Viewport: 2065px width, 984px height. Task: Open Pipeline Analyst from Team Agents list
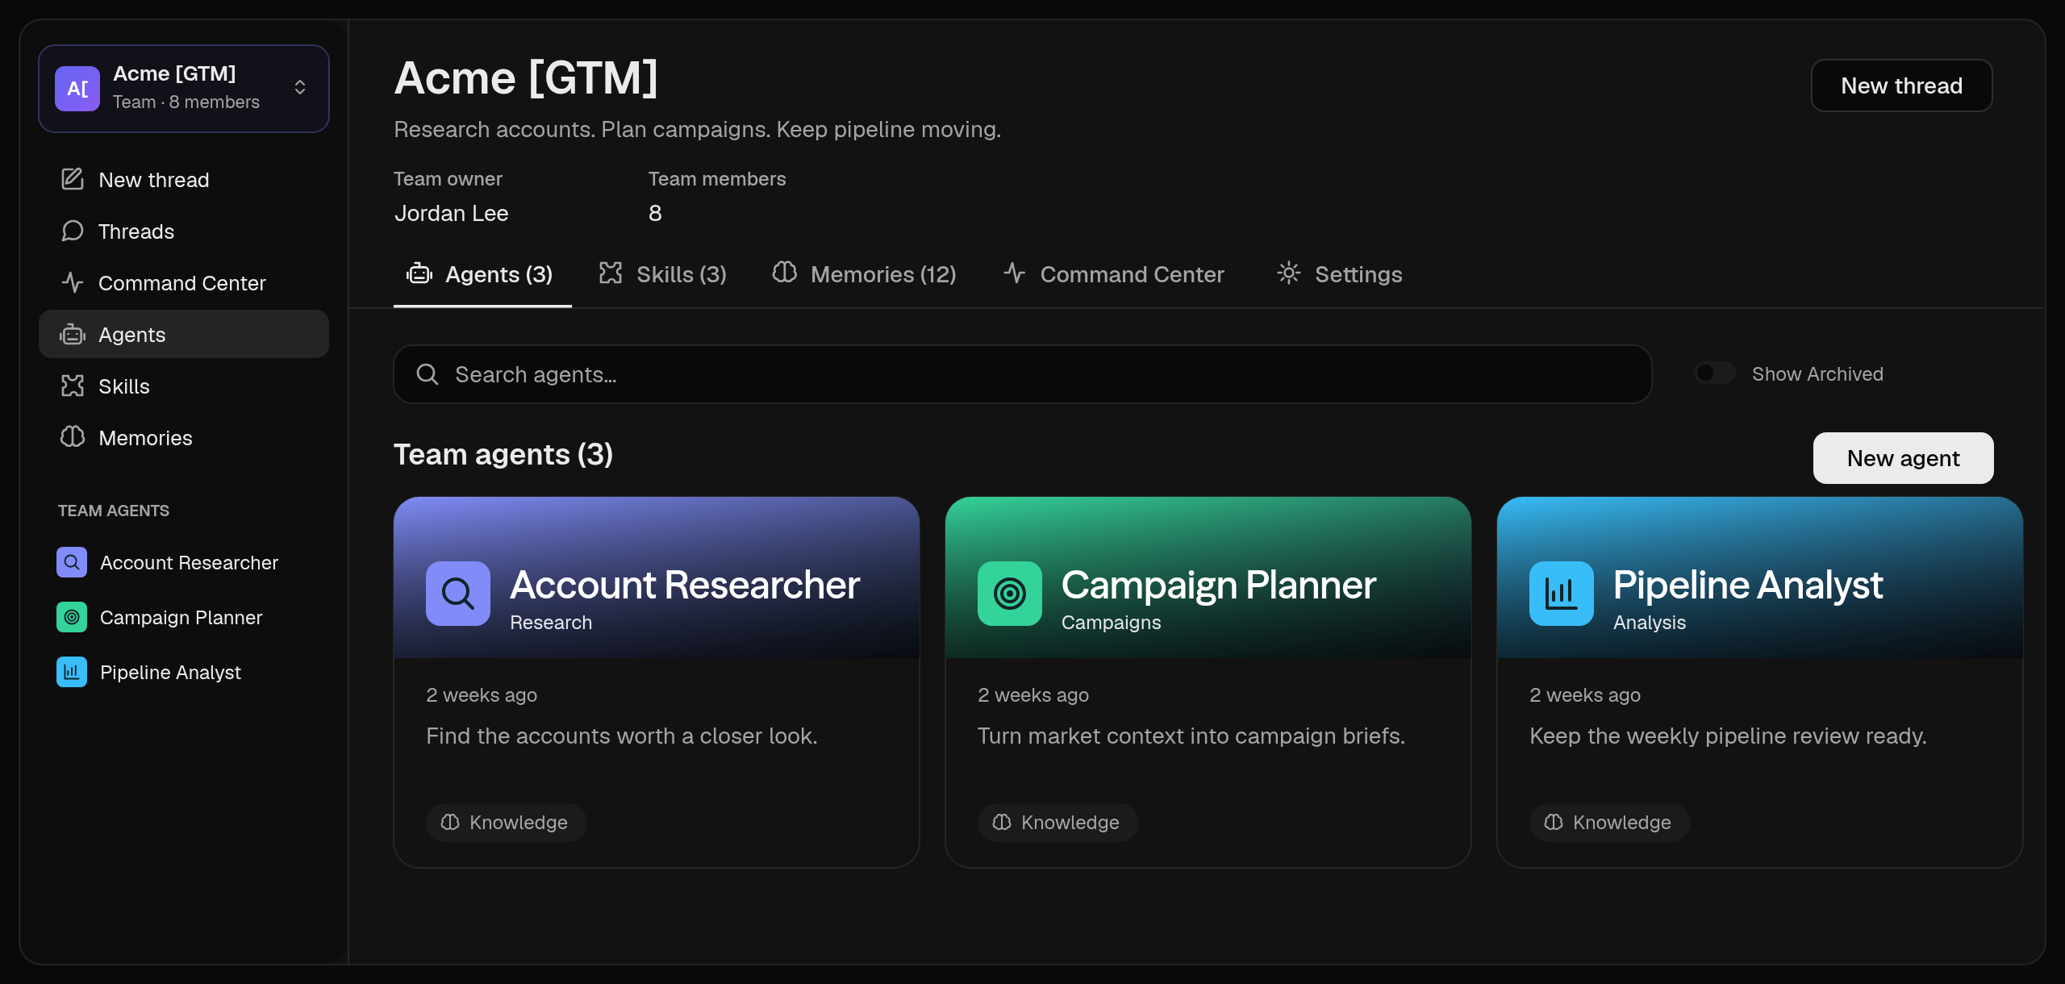coord(184,672)
